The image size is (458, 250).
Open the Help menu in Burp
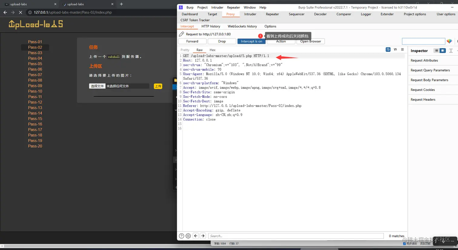point(263,7)
